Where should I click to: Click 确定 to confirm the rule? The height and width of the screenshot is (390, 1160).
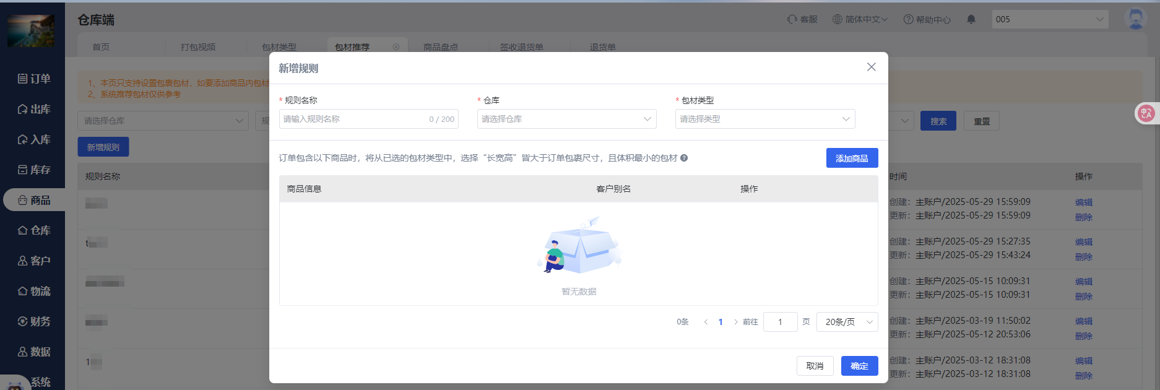(x=859, y=366)
